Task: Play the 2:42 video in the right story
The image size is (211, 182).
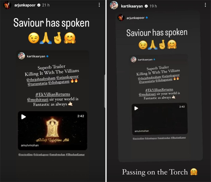Action: pyautogui.click(x=136, y=108)
